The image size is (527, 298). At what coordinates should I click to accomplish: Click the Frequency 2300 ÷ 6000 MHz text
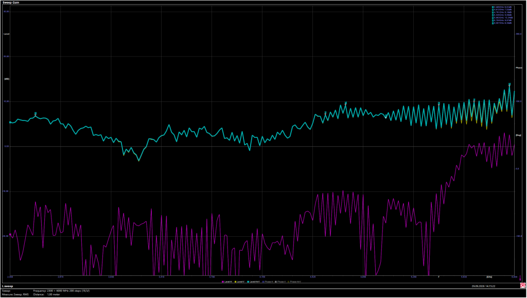[61, 290]
